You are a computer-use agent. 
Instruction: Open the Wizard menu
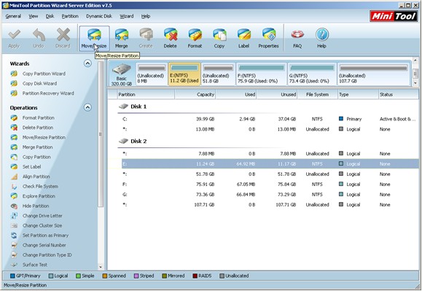(127, 16)
